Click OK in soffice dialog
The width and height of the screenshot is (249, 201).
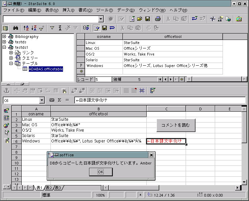(x=101, y=172)
